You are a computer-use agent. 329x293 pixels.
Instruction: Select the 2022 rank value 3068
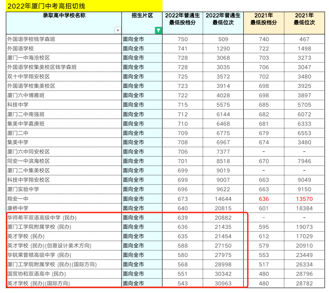coord(223,58)
